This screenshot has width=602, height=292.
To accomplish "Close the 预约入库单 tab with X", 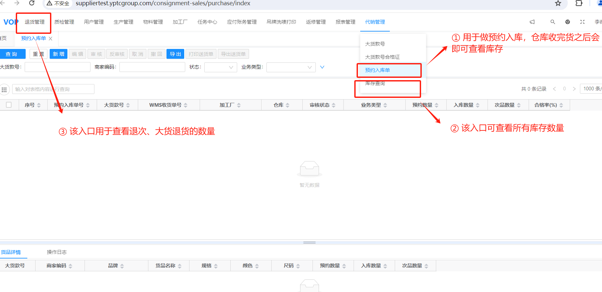I will pyautogui.click(x=50, y=38).
